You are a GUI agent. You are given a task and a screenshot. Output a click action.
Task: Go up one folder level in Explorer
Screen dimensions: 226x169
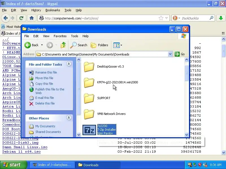63,45
